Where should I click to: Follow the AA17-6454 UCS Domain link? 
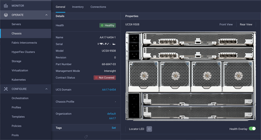(109, 89)
